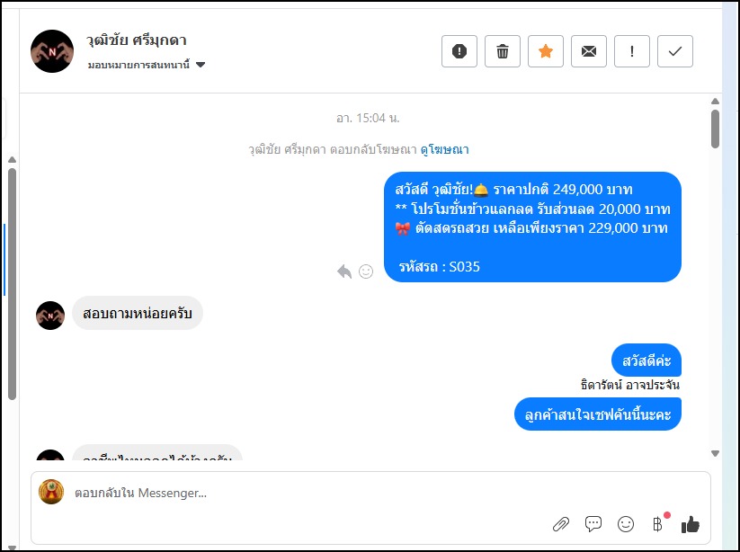Mark conversation done with checkmark button

point(675,51)
